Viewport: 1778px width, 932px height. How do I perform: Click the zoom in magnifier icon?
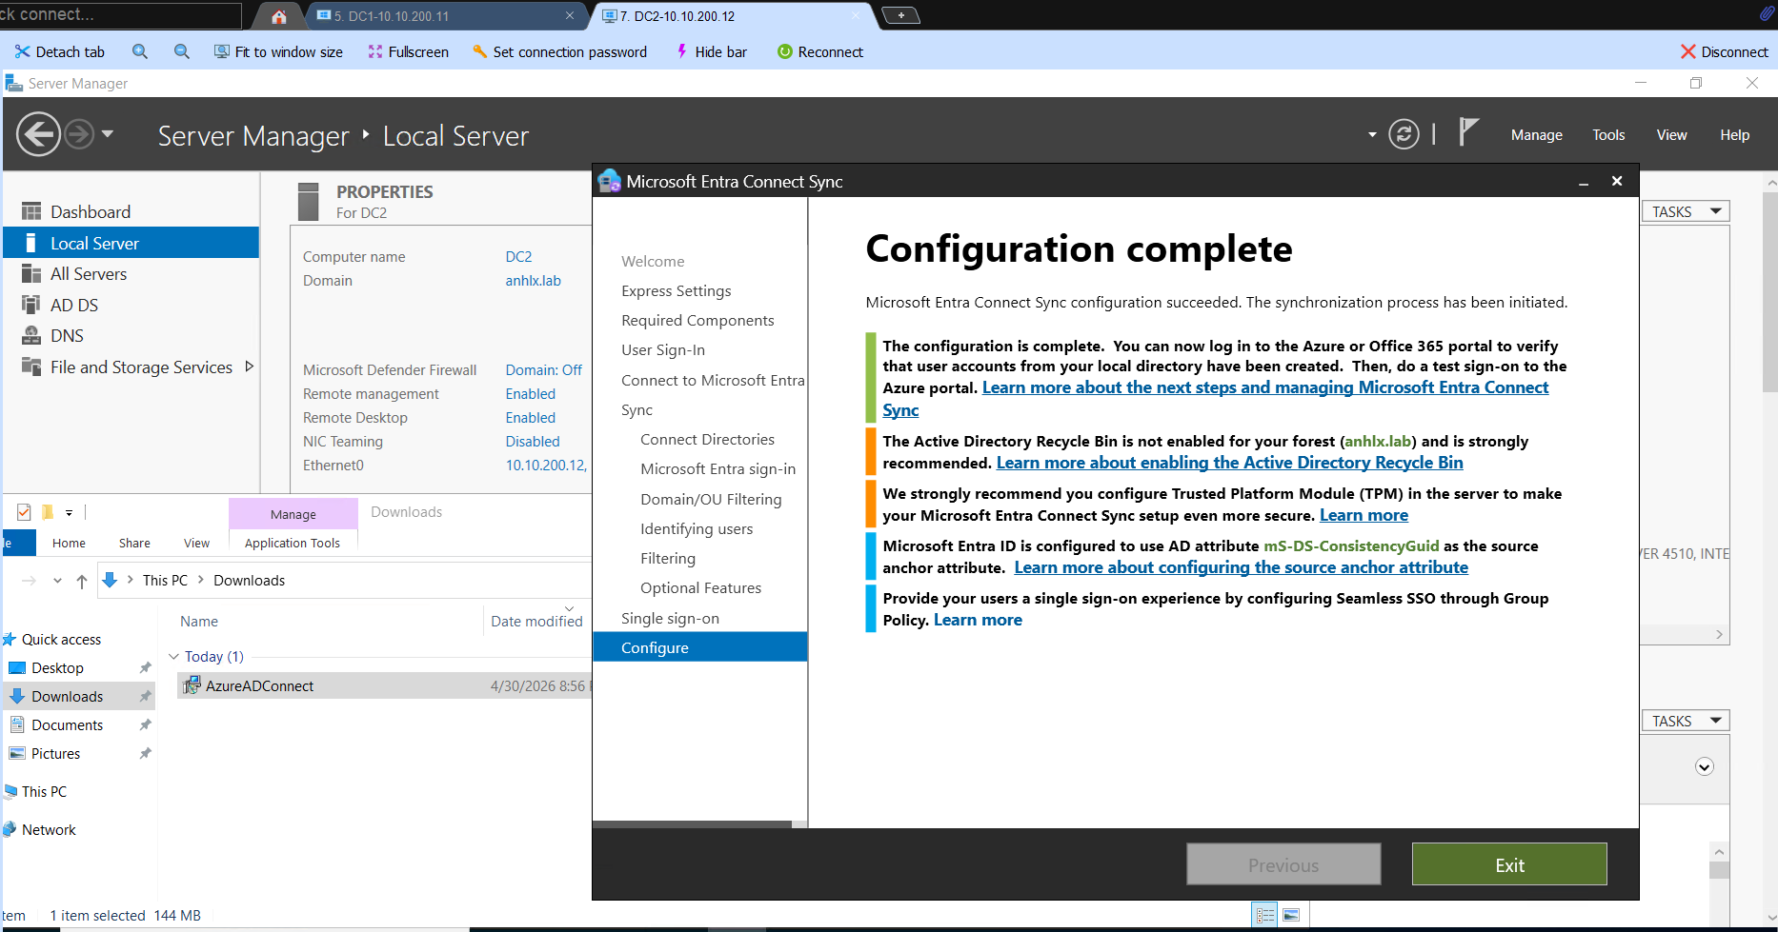[x=140, y=51]
